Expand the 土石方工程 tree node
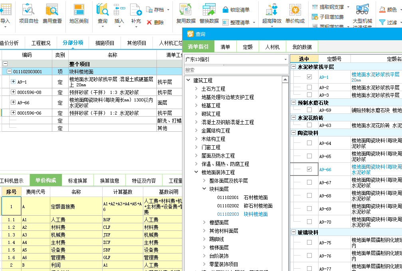 click(196, 89)
